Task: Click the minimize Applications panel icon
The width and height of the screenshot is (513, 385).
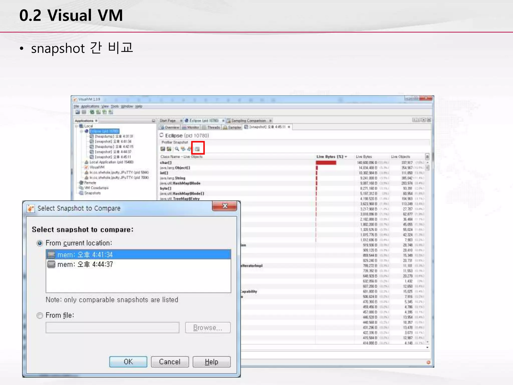Action: 154,121
